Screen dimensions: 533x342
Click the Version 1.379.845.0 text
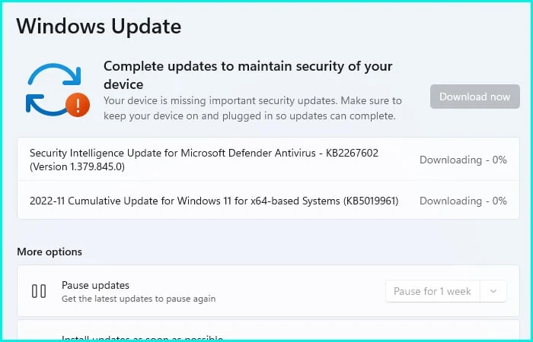(x=77, y=166)
